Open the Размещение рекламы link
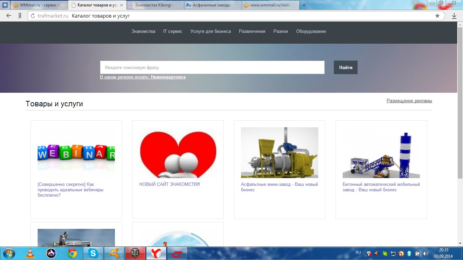This screenshot has height=260, width=463. 409,101
